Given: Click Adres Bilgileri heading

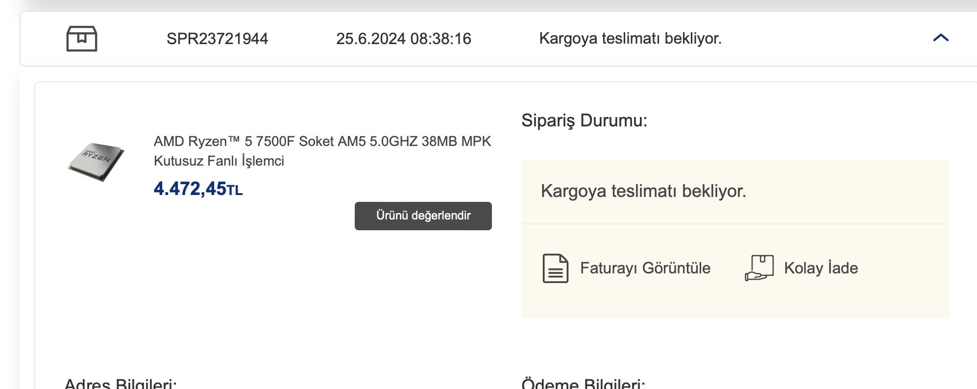Looking at the screenshot, I should [x=121, y=384].
